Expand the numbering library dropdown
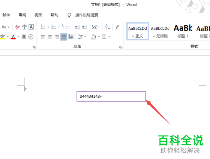210x159 pixels. click(59, 27)
